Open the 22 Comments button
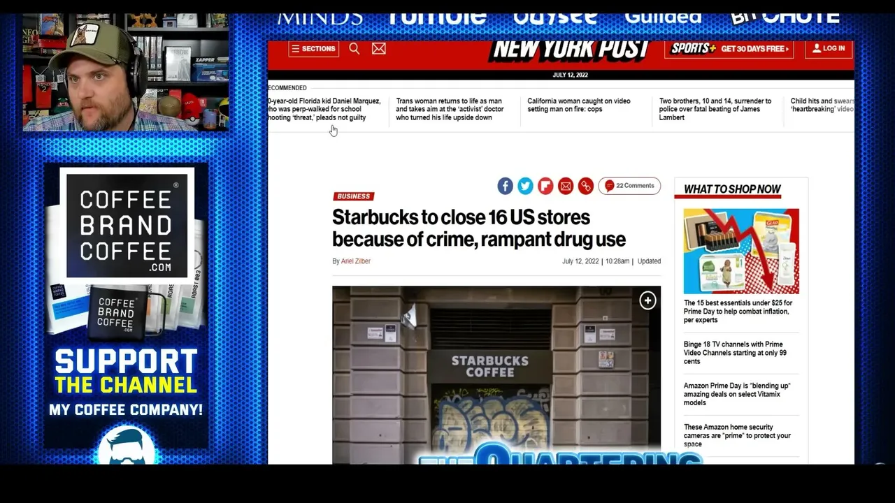This screenshot has height=503, width=895. coord(629,186)
